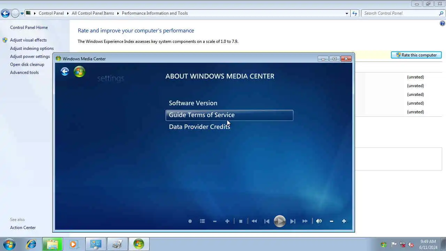Open Action Center flag tray icon

(394, 244)
